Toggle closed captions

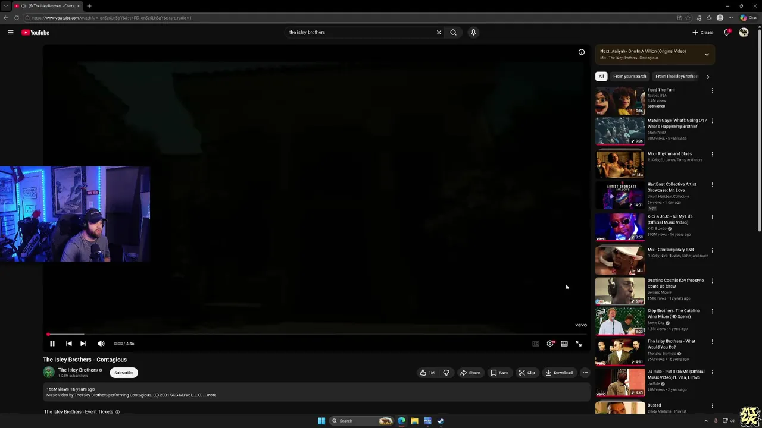tap(536, 344)
